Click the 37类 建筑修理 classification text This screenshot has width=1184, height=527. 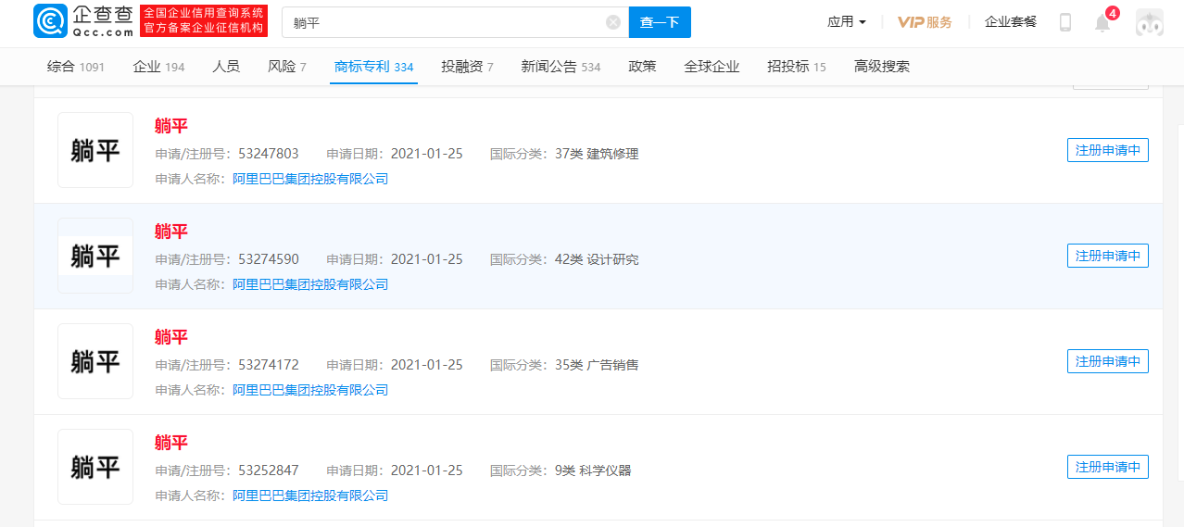[x=597, y=154]
